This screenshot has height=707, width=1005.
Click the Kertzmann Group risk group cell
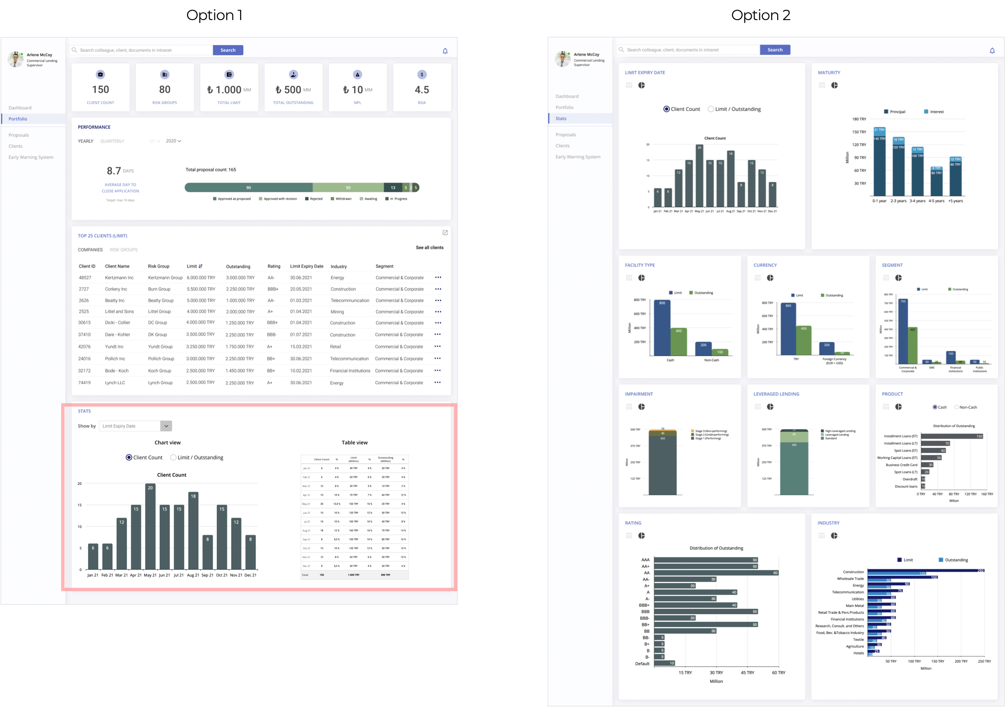coord(165,278)
